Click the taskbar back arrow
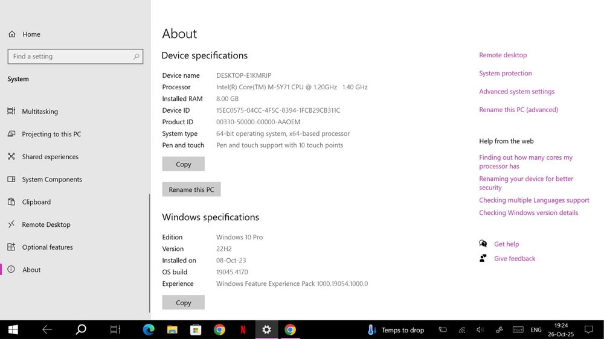This screenshot has width=604, height=339. point(47,330)
